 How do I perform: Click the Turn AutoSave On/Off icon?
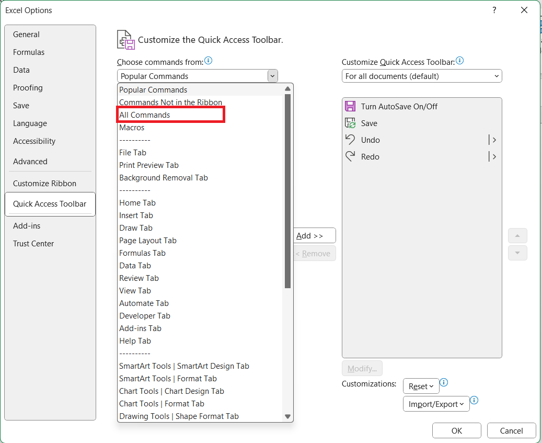click(x=350, y=106)
